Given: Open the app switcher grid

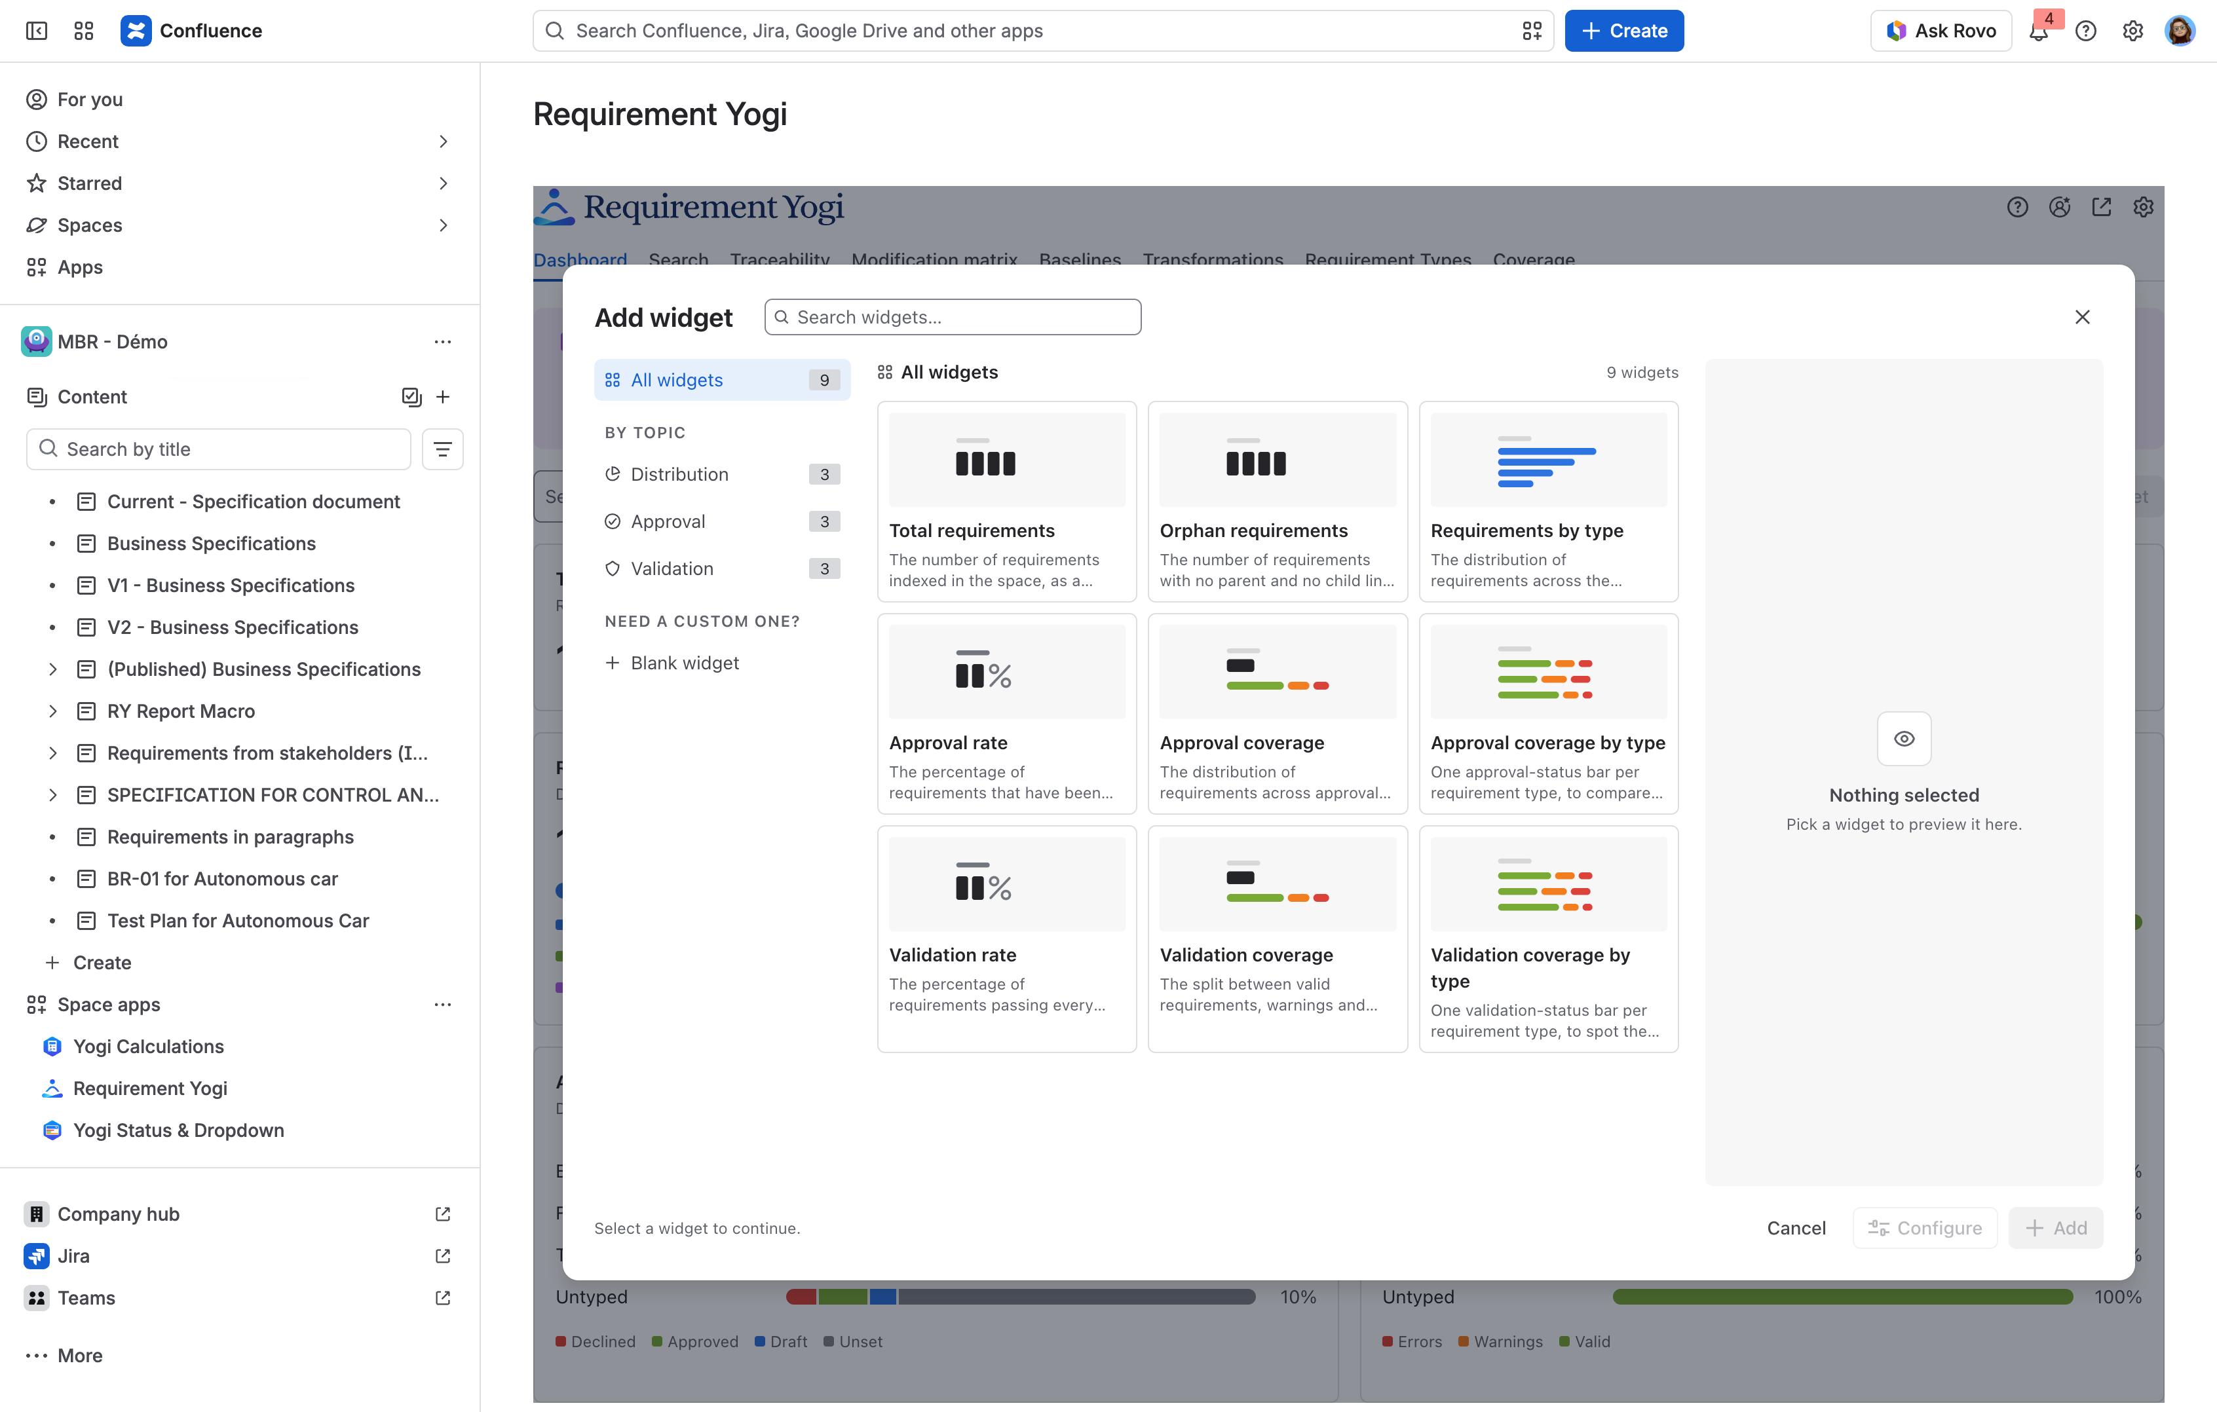Looking at the screenshot, I should click(84, 31).
